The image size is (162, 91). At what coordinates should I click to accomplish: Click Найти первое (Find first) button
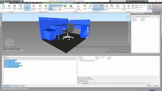pyautogui.click(x=6, y=86)
